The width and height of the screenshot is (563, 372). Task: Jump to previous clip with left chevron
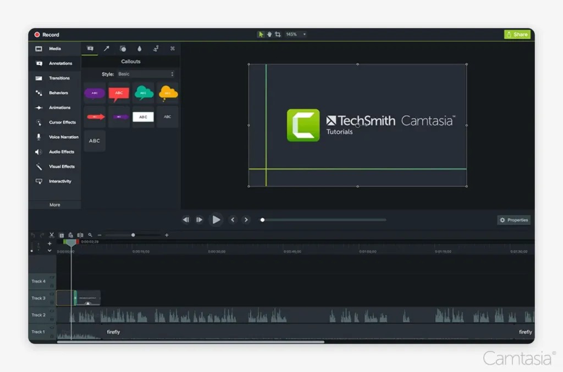pos(233,219)
